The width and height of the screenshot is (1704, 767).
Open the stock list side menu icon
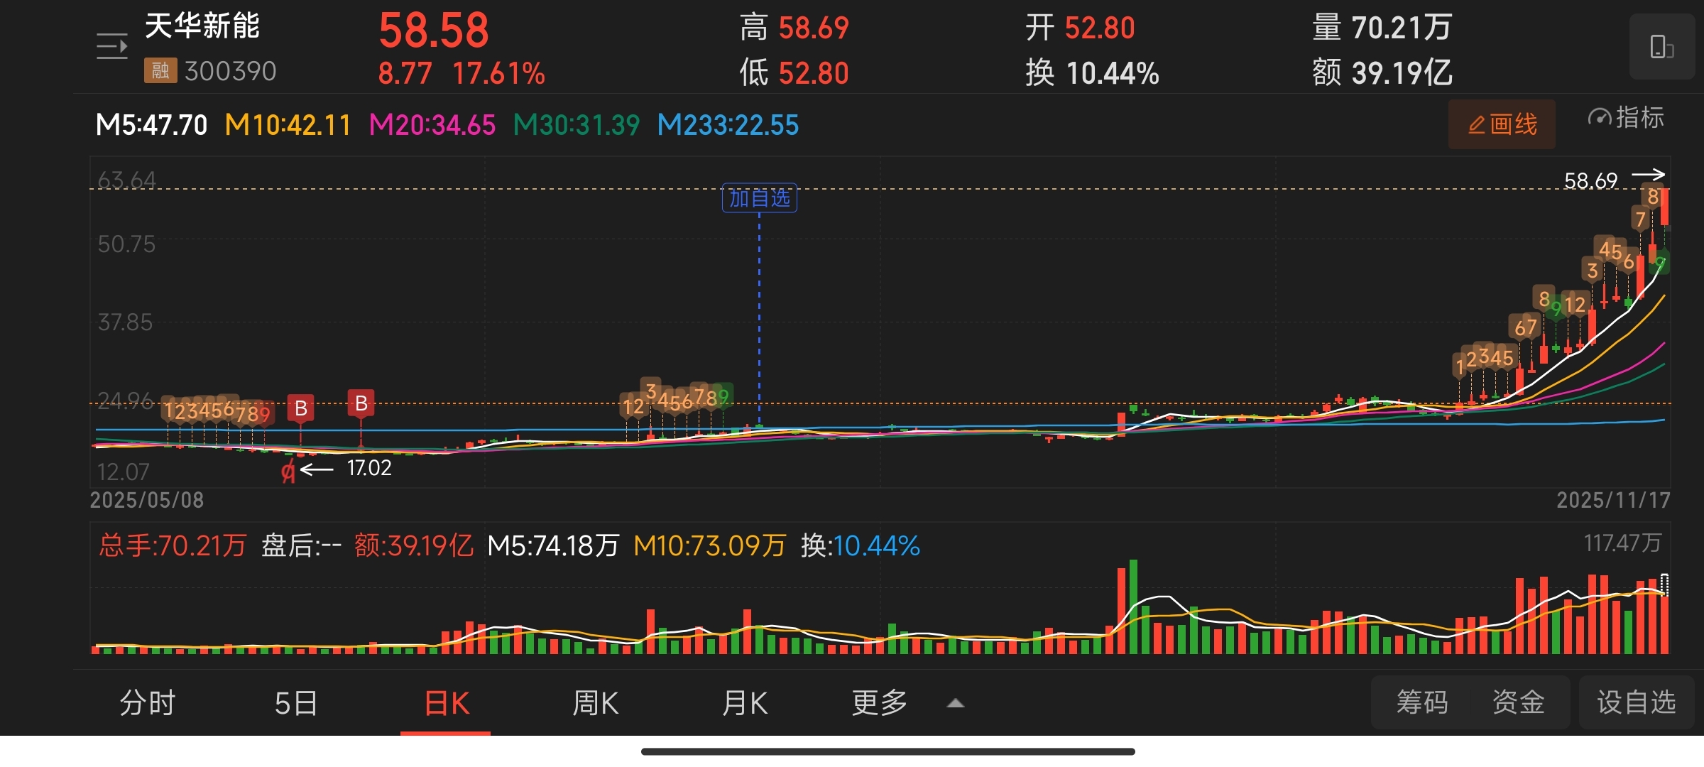pos(112,47)
